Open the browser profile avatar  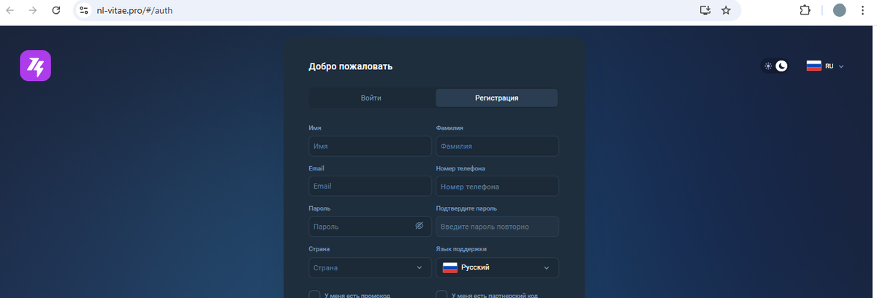[840, 10]
